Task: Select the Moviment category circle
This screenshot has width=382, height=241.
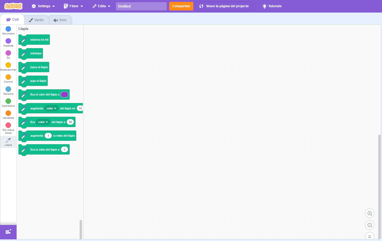Action: point(8,29)
